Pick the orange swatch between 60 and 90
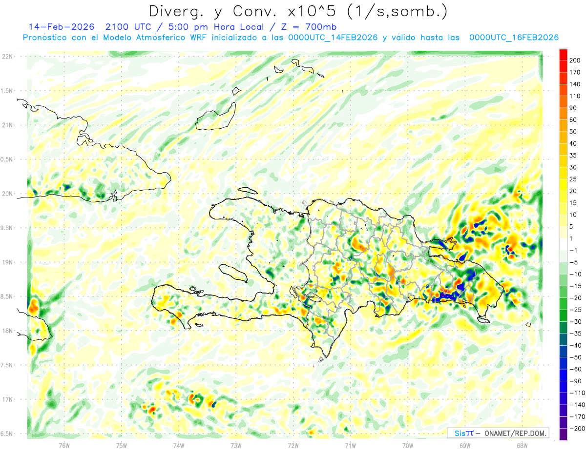Image resolution: width=586 pixels, height=452 pixels. point(563,114)
